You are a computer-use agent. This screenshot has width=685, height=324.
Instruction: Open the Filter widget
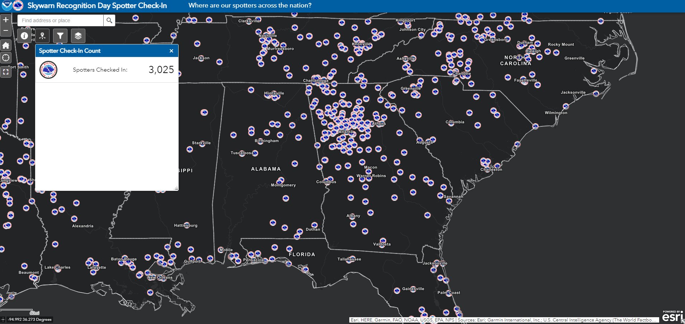(x=60, y=36)
